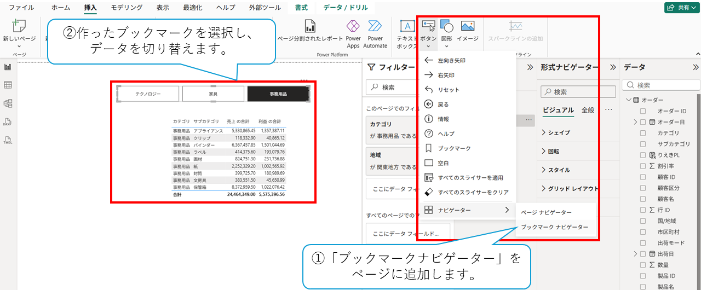Collapse the オーダー table tree
The image size is (701, 290).
click(628, 100)
